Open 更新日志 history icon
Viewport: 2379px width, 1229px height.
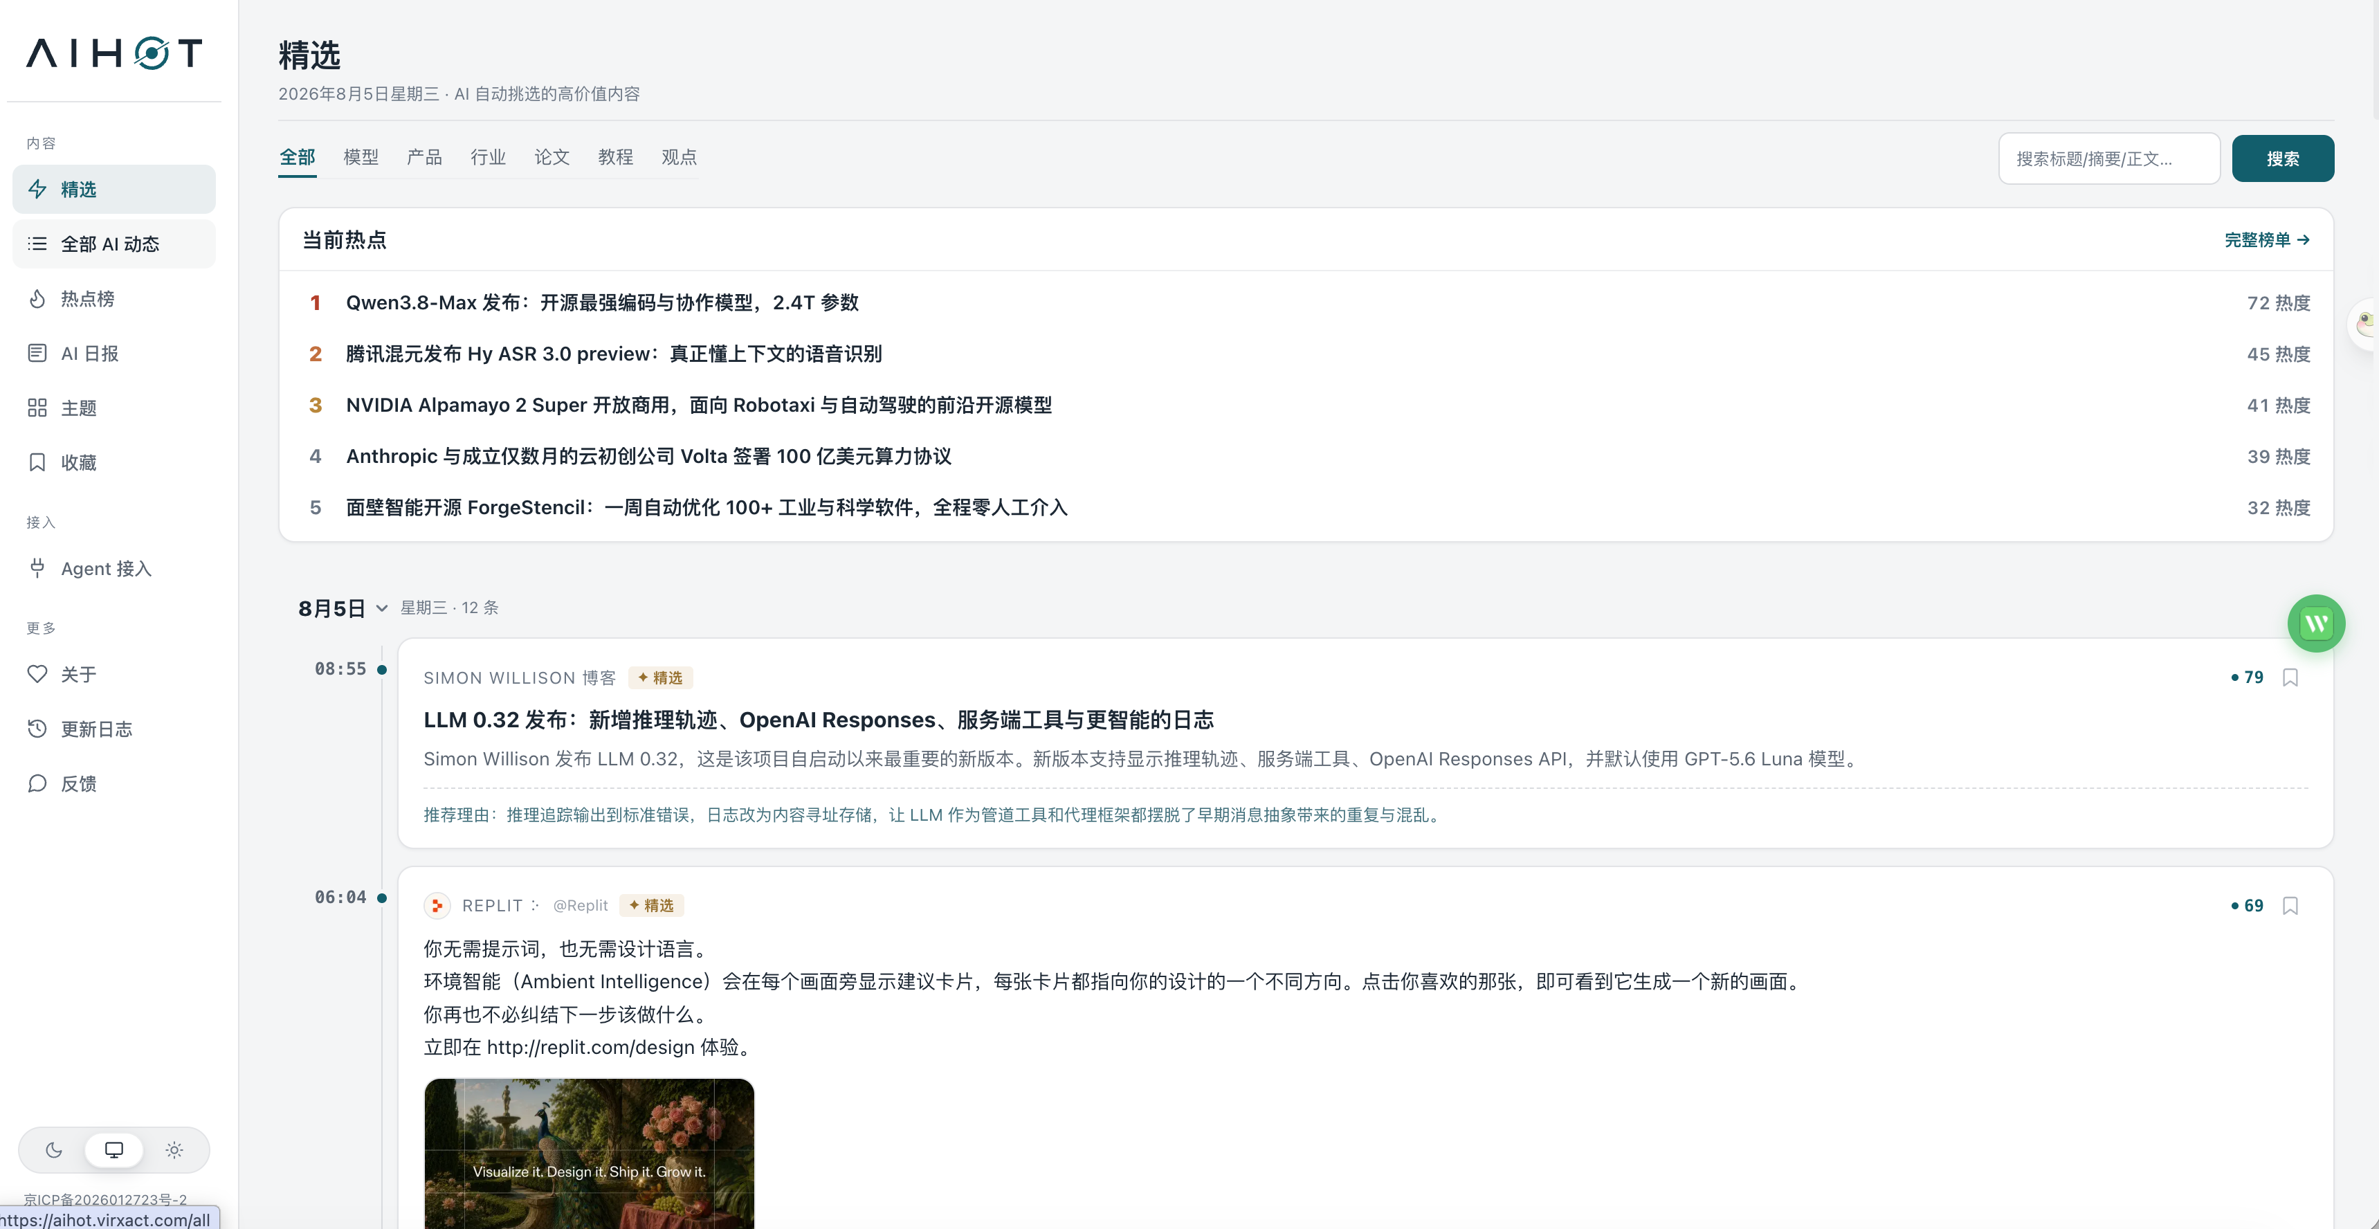click(37, 729)
